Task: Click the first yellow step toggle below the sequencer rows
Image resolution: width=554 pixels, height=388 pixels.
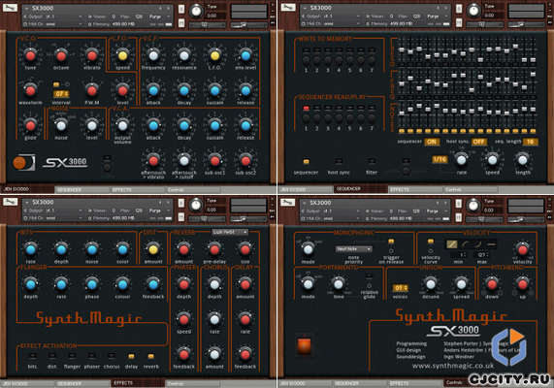Action: (x=402, y=131)
